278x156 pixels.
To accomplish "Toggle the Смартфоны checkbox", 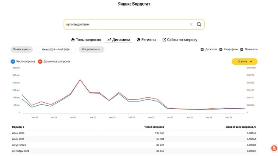I will [221, 49].
